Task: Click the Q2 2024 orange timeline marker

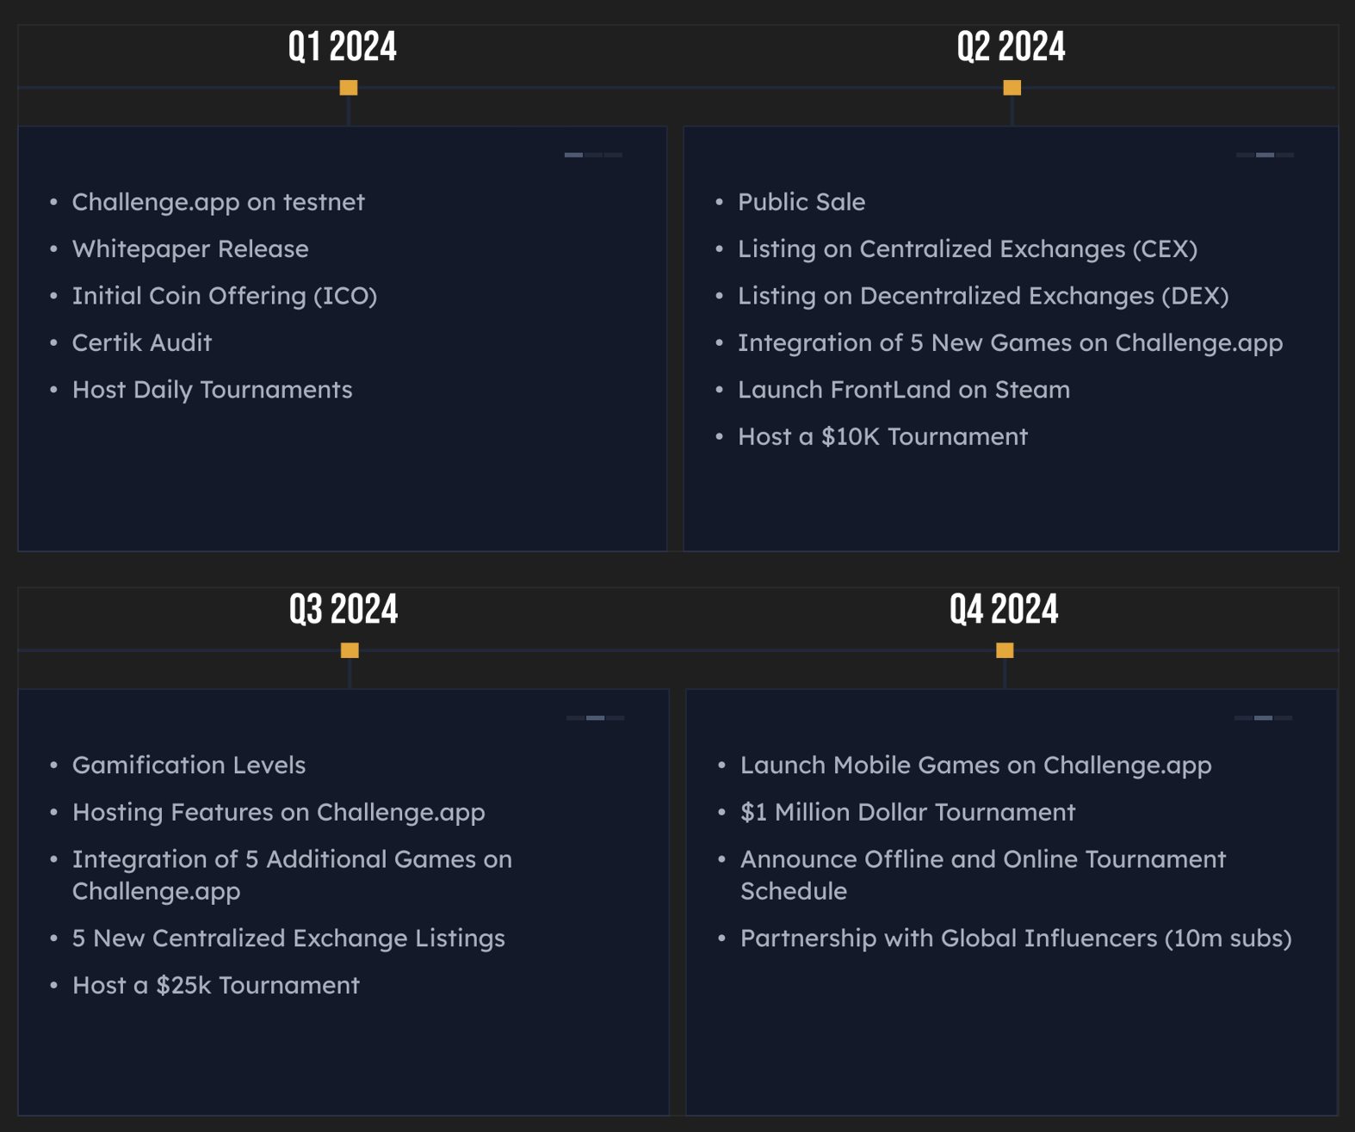Action: (1012, 88)
